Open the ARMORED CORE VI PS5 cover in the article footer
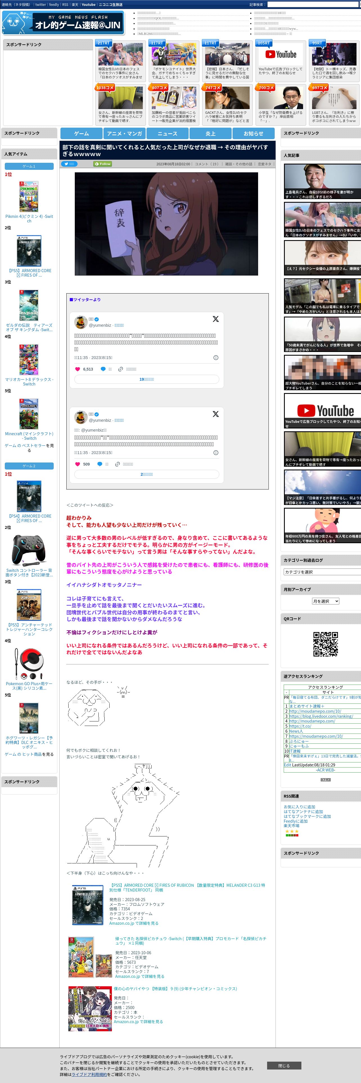 tap(87, 906)
